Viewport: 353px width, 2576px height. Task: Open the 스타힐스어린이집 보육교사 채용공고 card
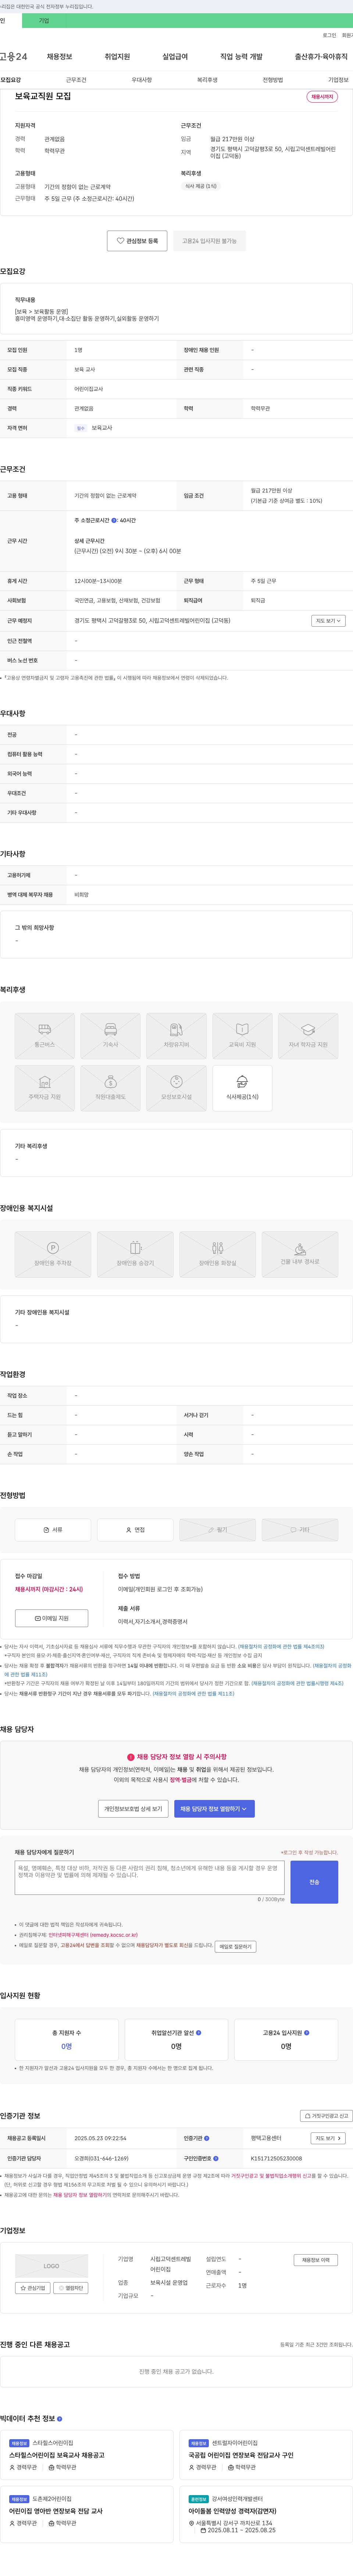point(87,2455)
